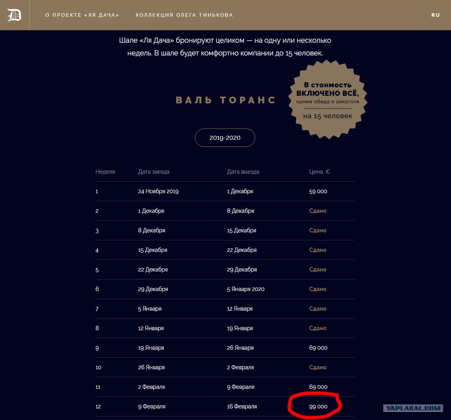Image resolution: width=451 pixels, height=420 pixels.
Task: Click 'Сдано' status for week 2
Action: tap(317, 211)
